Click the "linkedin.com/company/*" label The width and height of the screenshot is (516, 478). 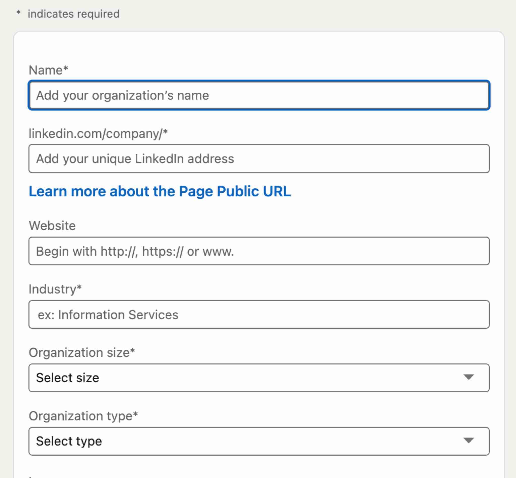pos(98,134)
